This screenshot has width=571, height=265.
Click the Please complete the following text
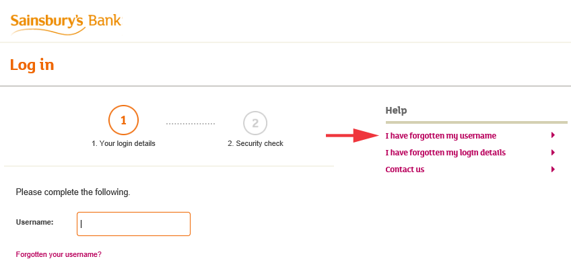[73, 192]
